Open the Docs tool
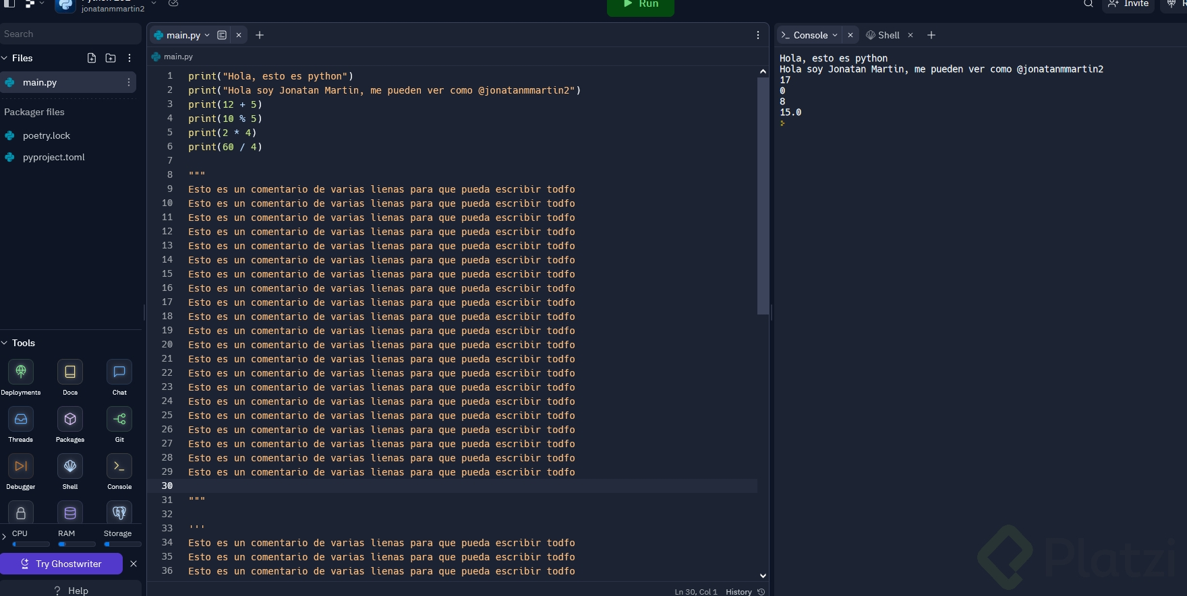 click(x=70, y=372)
